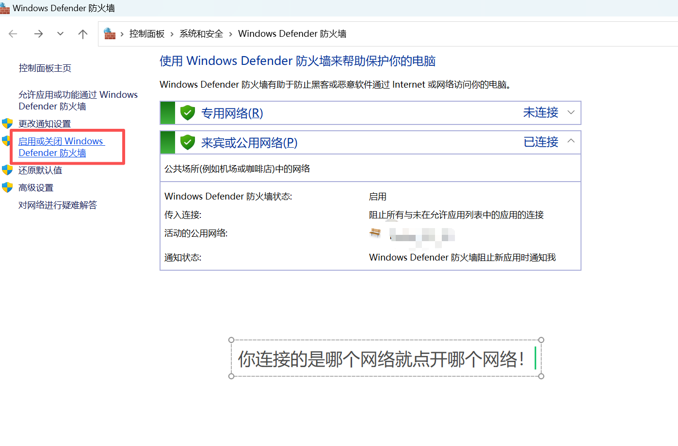Click the back arrow to go back
Screen dimensions: 678x446
(x=13, y=33)
